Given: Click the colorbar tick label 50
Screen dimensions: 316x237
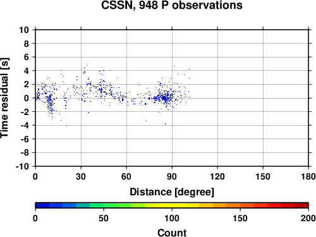Looking at the screenshot, I should tap(104, 218).
